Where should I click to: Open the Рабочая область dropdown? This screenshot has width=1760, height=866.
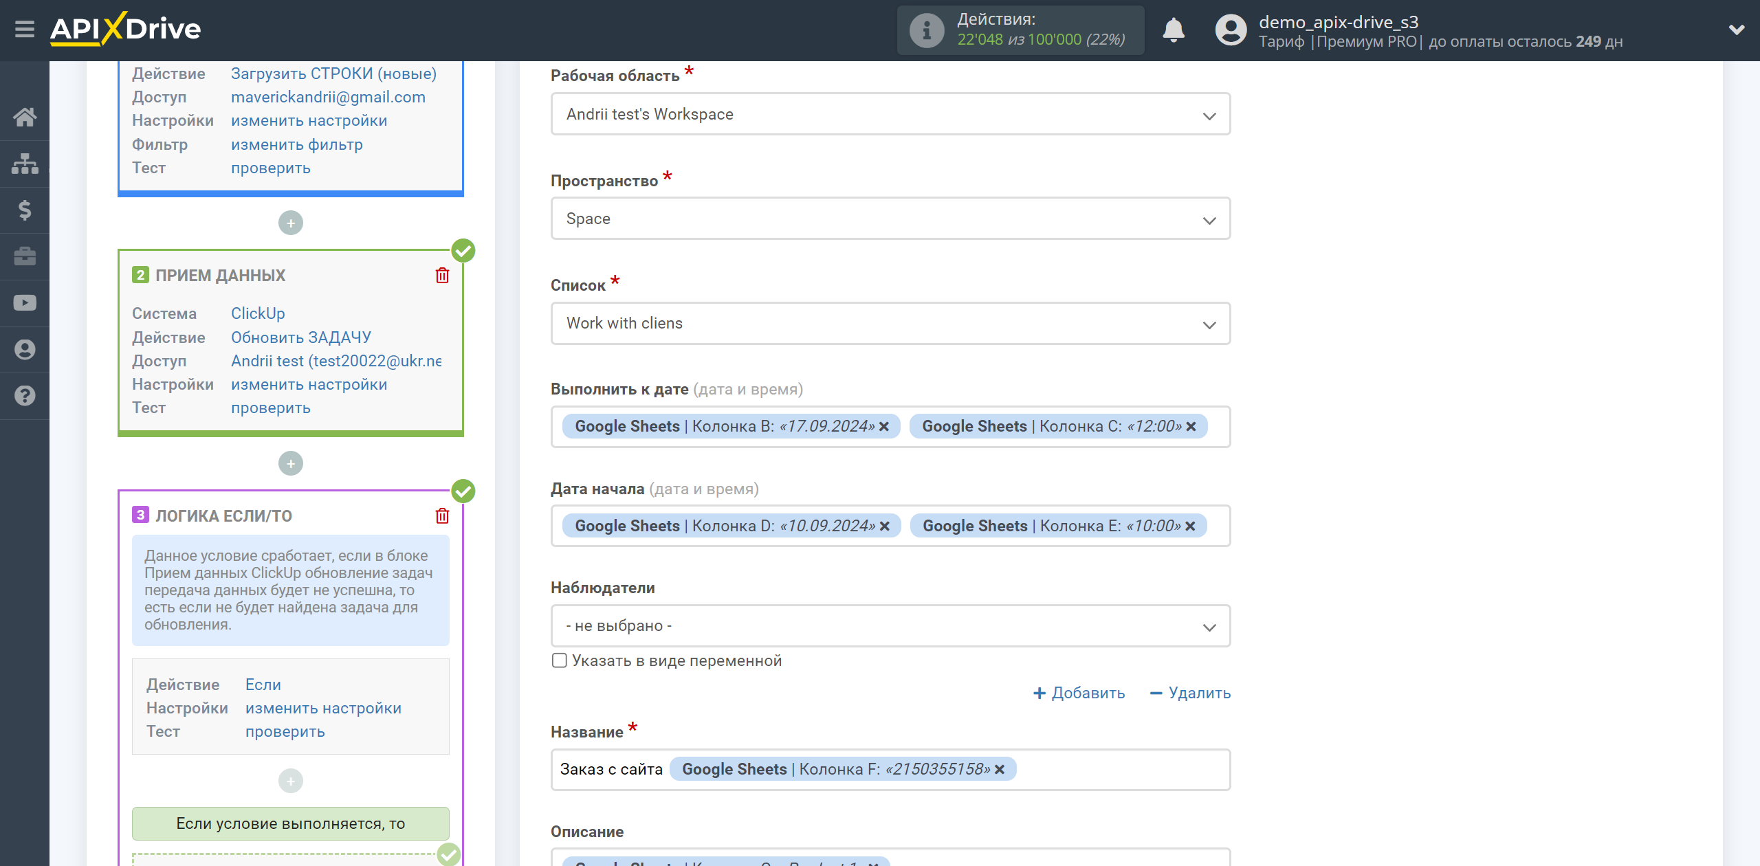coord(890,114)
